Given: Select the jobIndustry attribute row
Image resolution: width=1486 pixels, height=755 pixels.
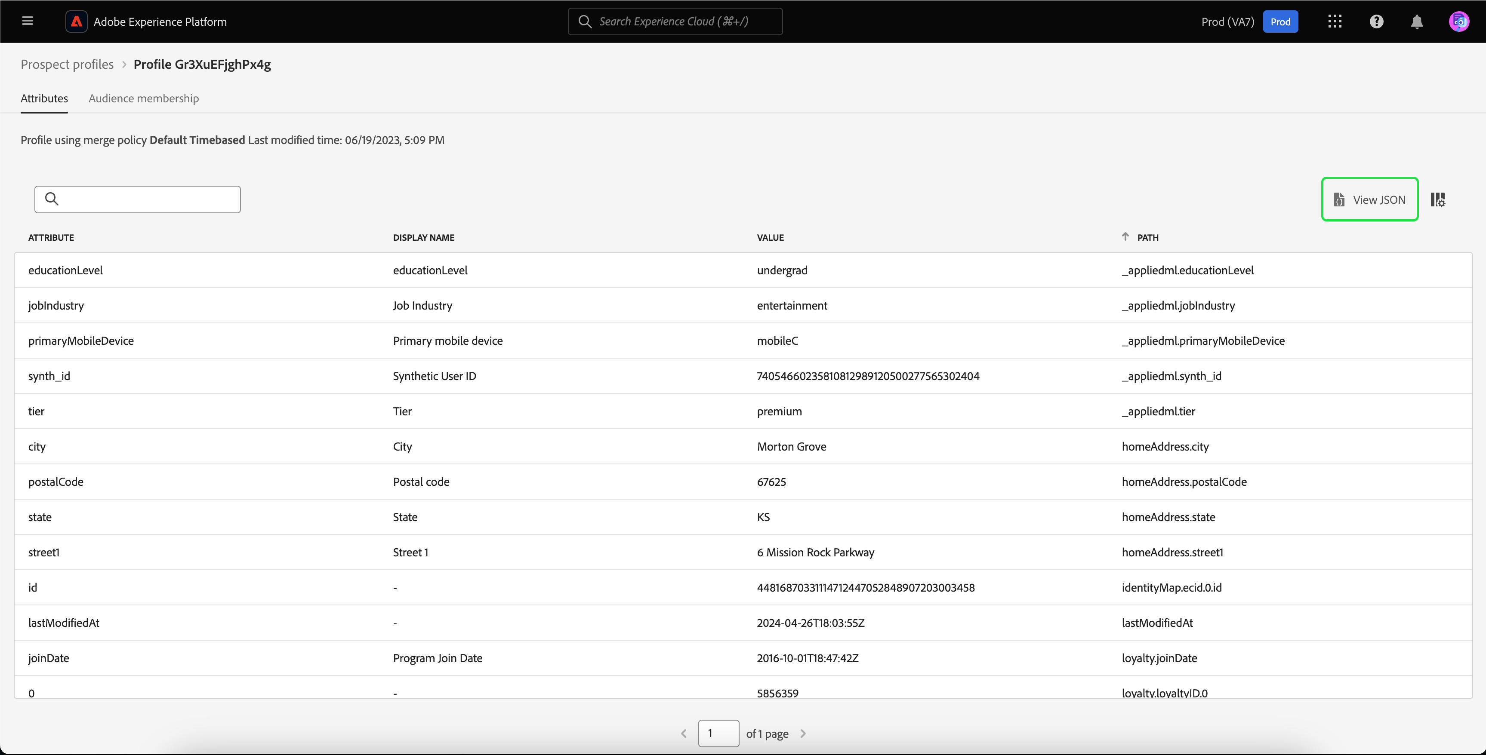Looking at the screenshot, I should (56, 305).
